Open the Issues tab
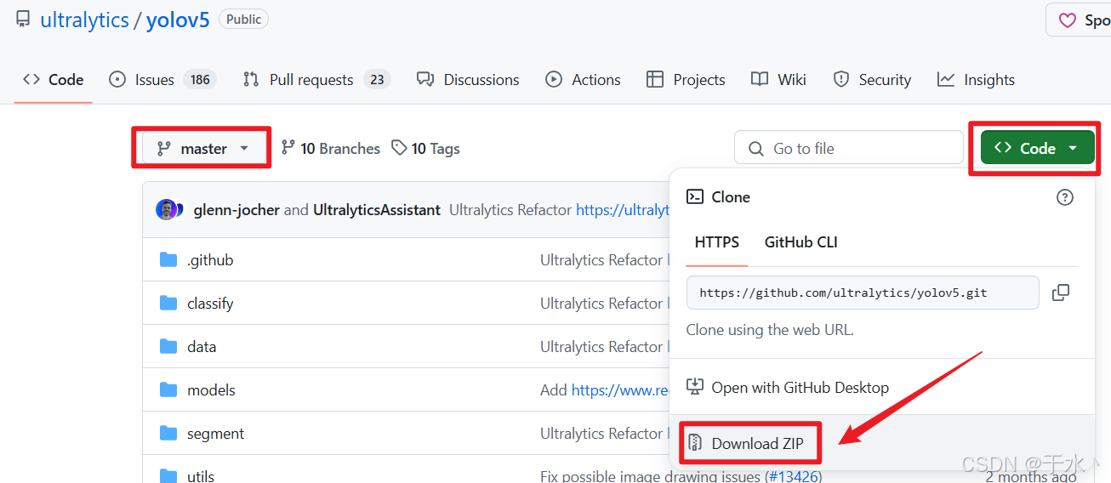 click(162, 79)
